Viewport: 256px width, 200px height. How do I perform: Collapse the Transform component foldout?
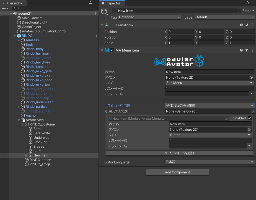pyautogui.click(x=102, y=25)
